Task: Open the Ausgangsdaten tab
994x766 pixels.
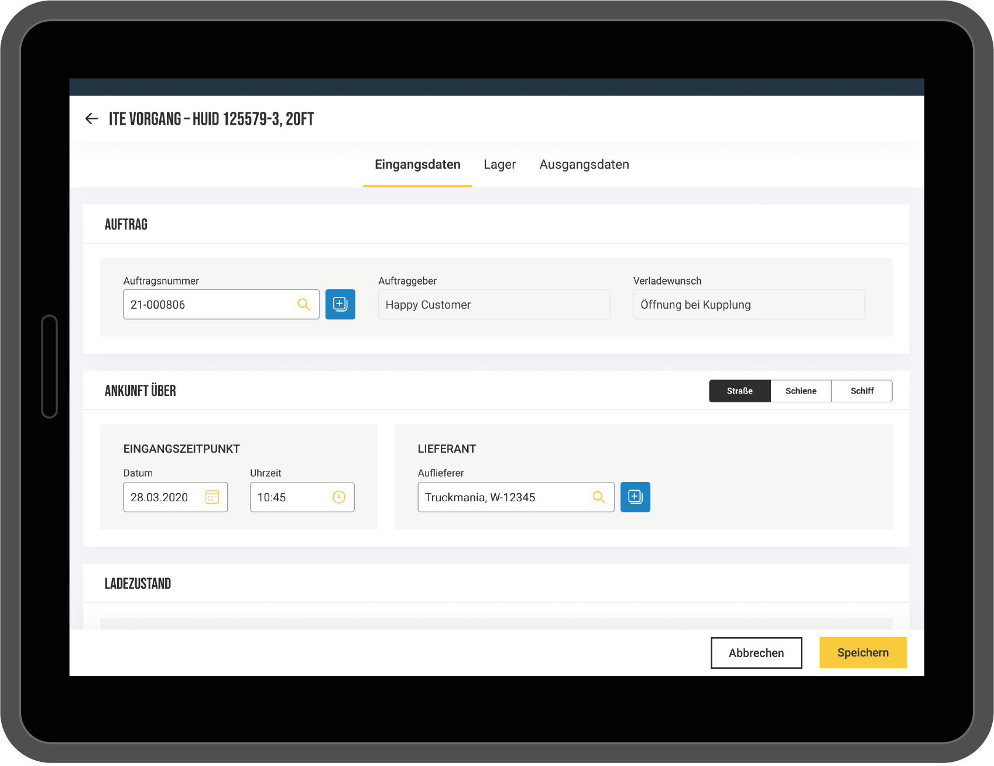Action: (584, 165)
